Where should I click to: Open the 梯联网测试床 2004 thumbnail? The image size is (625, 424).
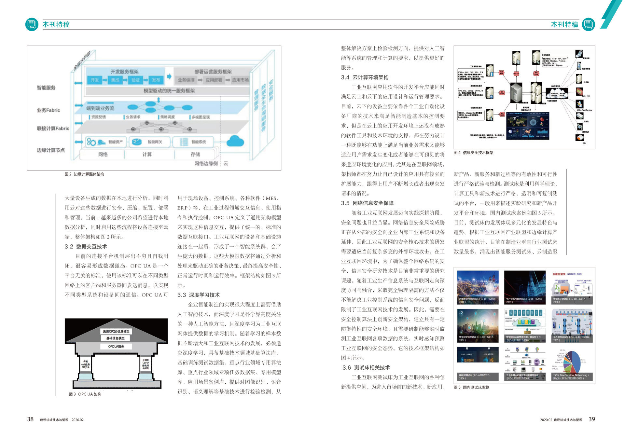478,363
